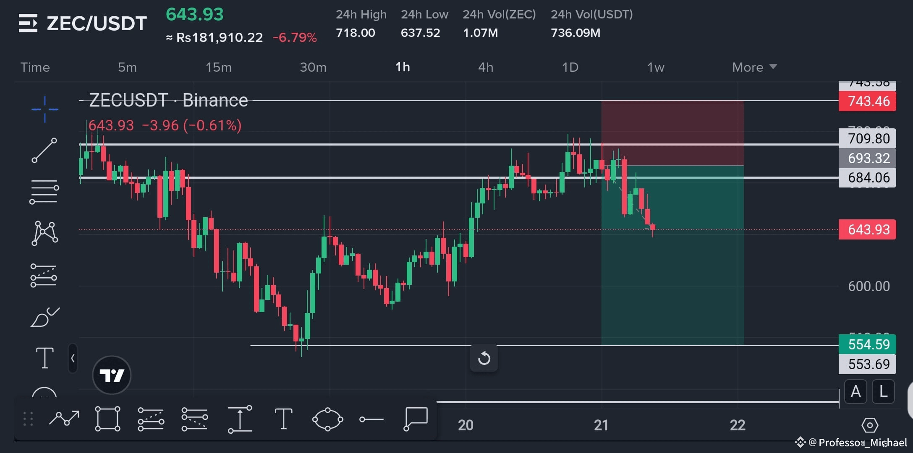This screenshot has width=913, height=453.
Task: Toggle auto scale with A button
Action: (x=855, y=392)
